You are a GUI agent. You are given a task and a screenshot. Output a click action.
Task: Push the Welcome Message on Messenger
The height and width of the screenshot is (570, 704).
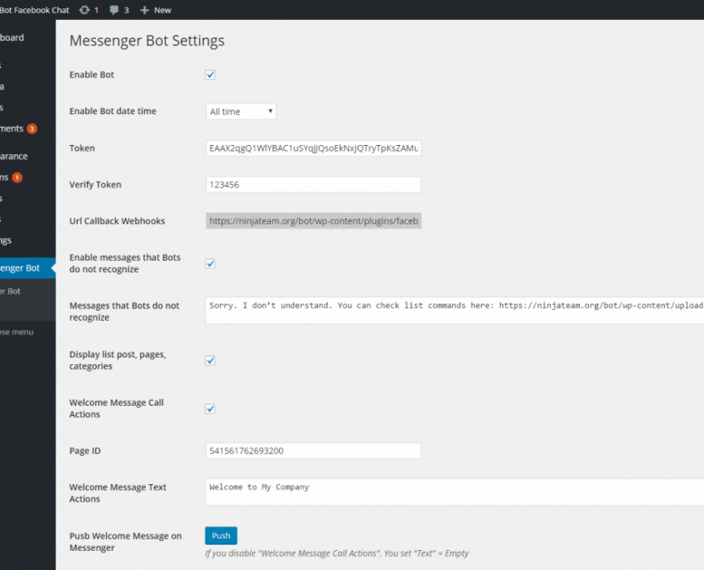(220, 536)
